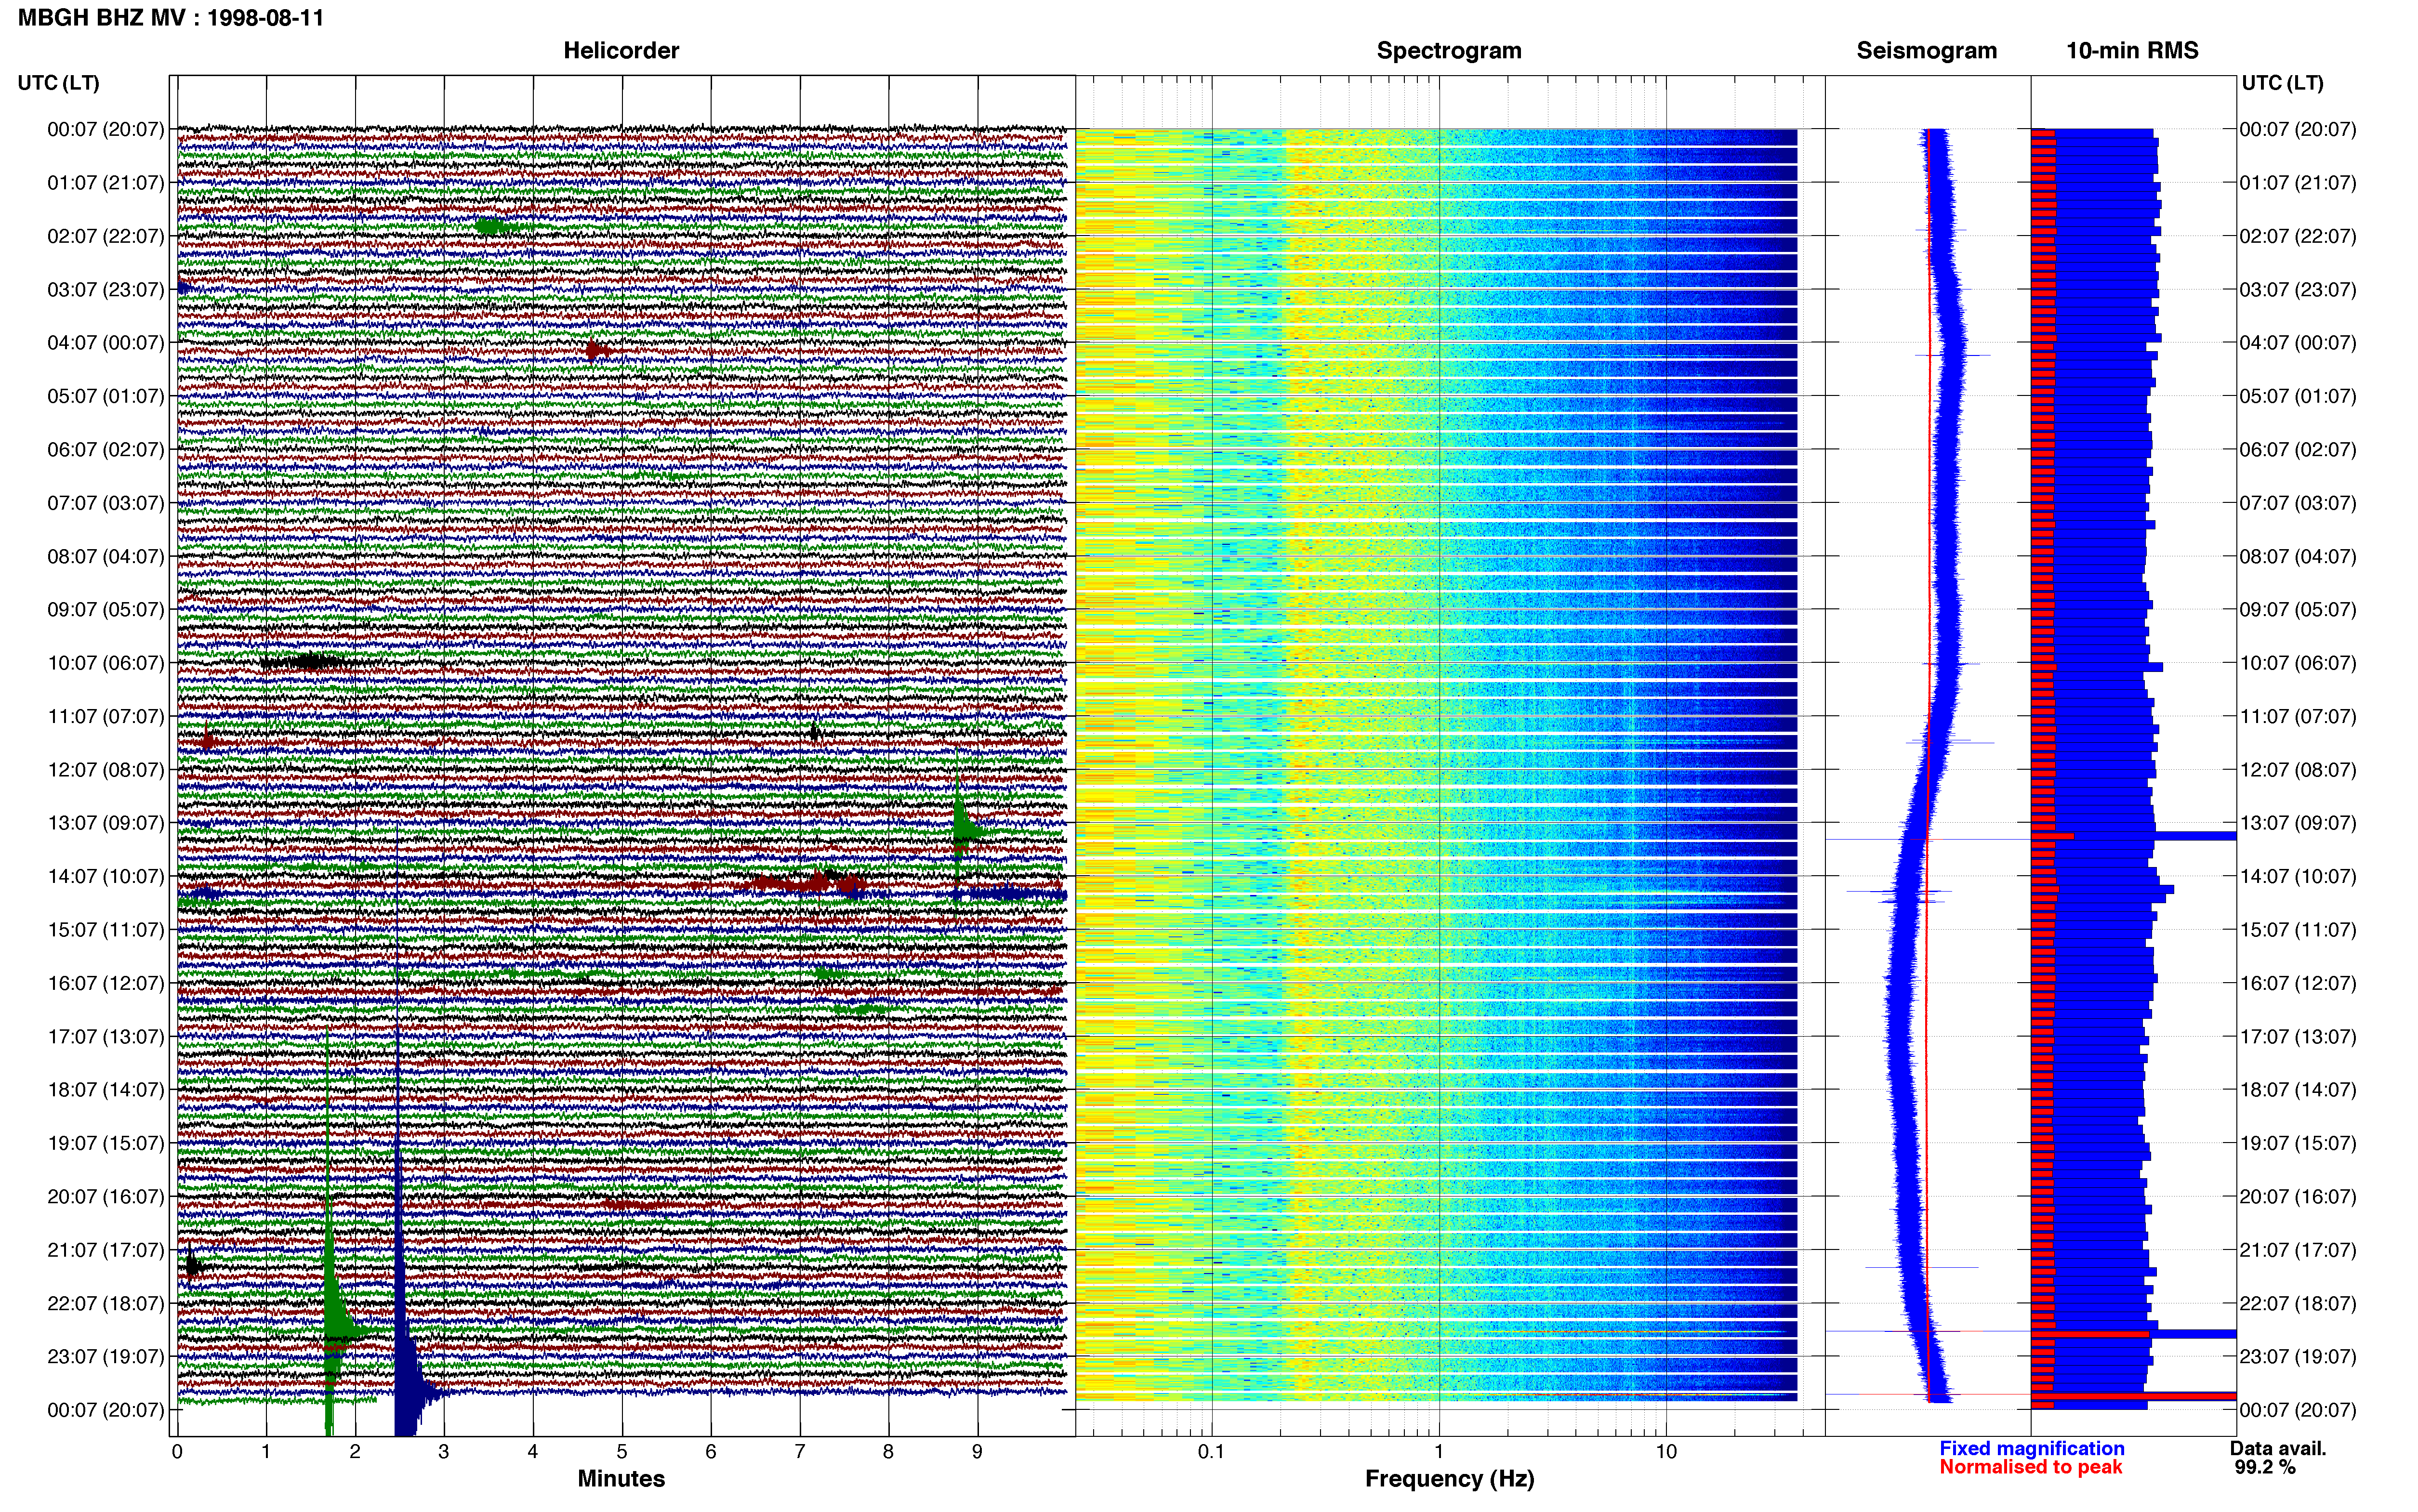This screenshot has width=2418, height=1512.
Task: Click 18:07 (14:07) on the Helicorder time axis
Action: point(106,1090)
